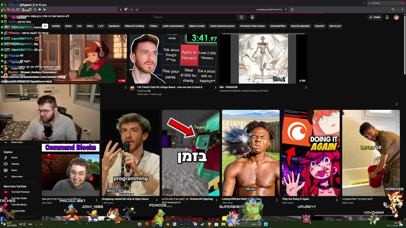Open options menu for Bingo Board video
This screenshot has width=406, height=228.
[216, 87]
